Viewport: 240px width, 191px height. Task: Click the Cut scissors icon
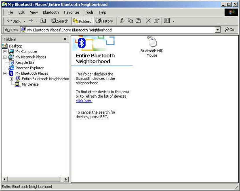pos(122,21)
